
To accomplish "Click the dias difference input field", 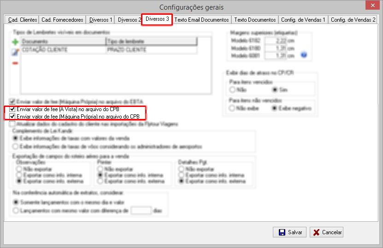I will [141, 210].
